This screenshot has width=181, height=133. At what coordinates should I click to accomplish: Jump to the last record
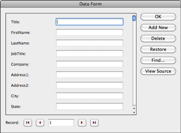click(94, 123)
